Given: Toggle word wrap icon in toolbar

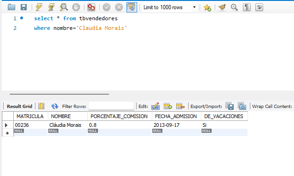Looking at the screenshot, I should pyautogui.click(x=259, y=7).
